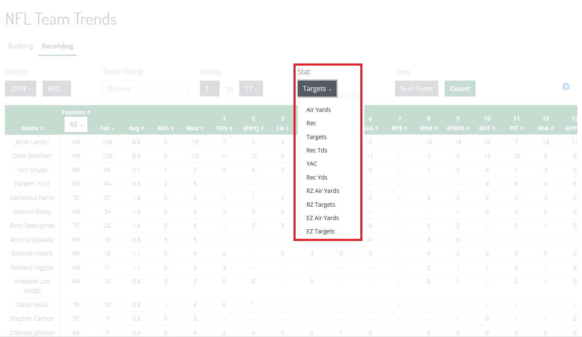Select Air Yards from Stat menu

(x=318, y=110)
